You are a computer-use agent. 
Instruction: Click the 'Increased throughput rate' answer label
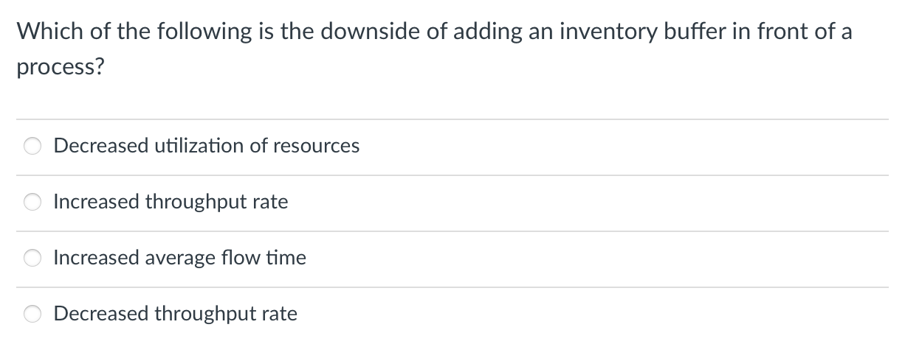pos(171,202)
